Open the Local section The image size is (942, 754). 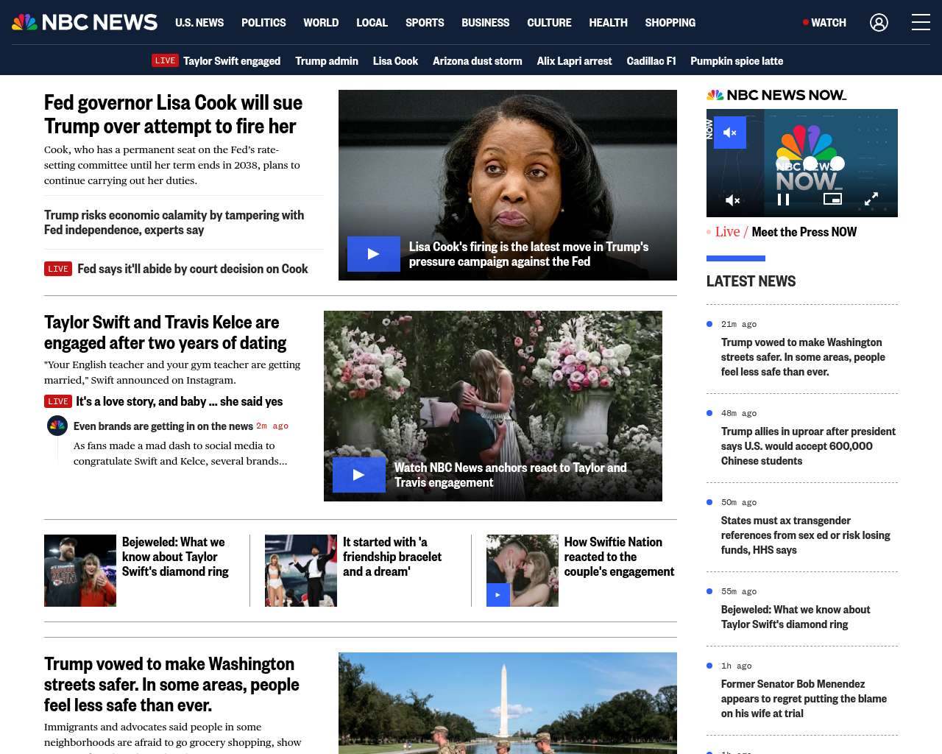[372, 23]
